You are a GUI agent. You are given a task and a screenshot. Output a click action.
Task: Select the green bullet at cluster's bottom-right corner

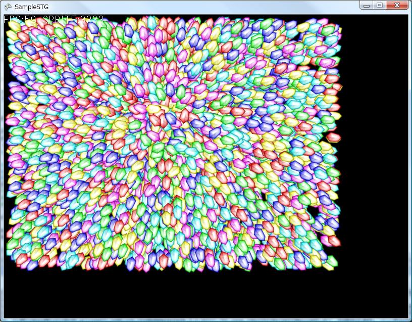click(x=330, y=262)
